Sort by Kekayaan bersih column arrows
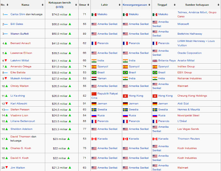 coord(76,5)
